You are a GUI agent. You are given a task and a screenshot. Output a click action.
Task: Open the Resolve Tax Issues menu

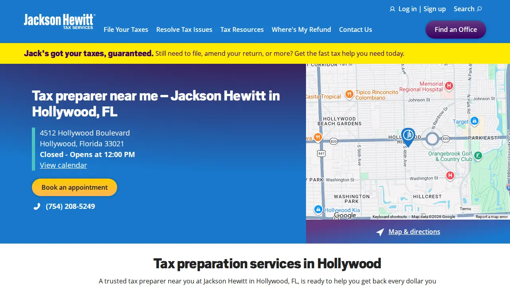pyautogui.click(x=184, y=29)
